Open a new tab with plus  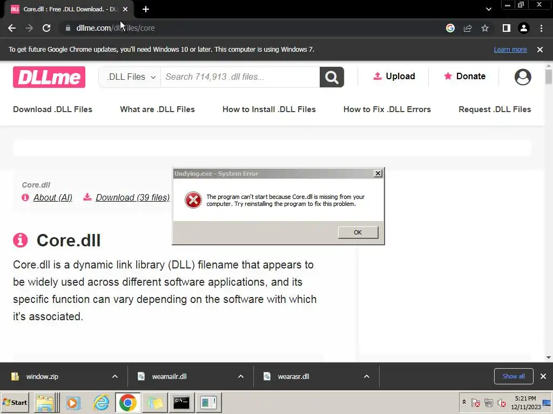(x=146, y=9)
